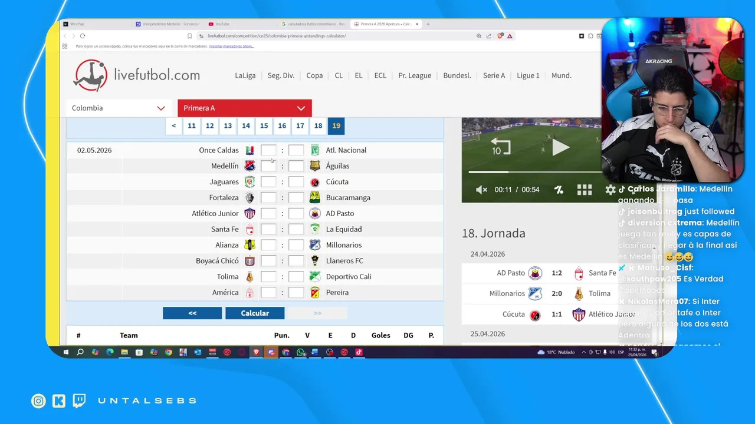Click Pereira team crest
This screenshot has width=755, height=424.
point(315,293)
